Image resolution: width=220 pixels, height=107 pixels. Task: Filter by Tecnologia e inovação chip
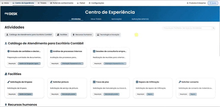tap(108, 35)
